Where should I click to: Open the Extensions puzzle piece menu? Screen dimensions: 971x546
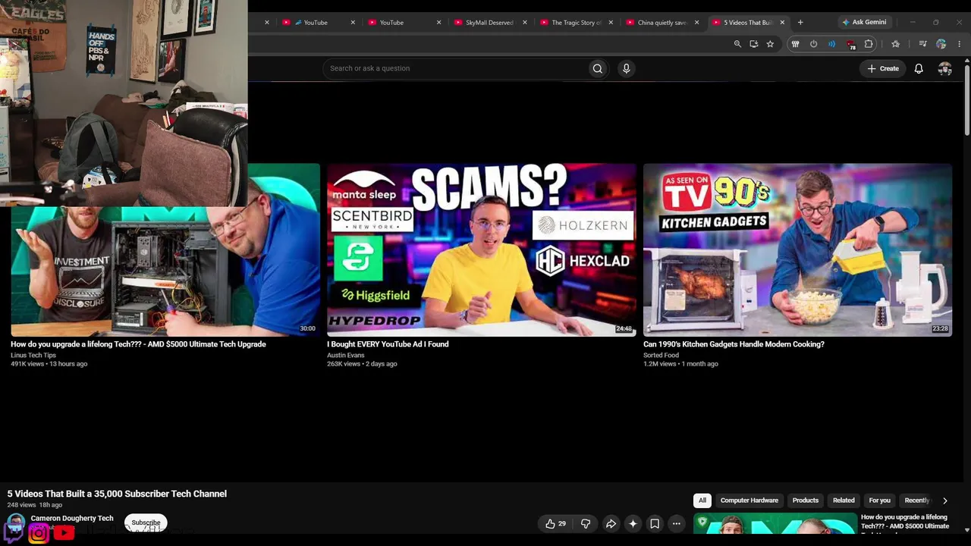pos(869,44)
